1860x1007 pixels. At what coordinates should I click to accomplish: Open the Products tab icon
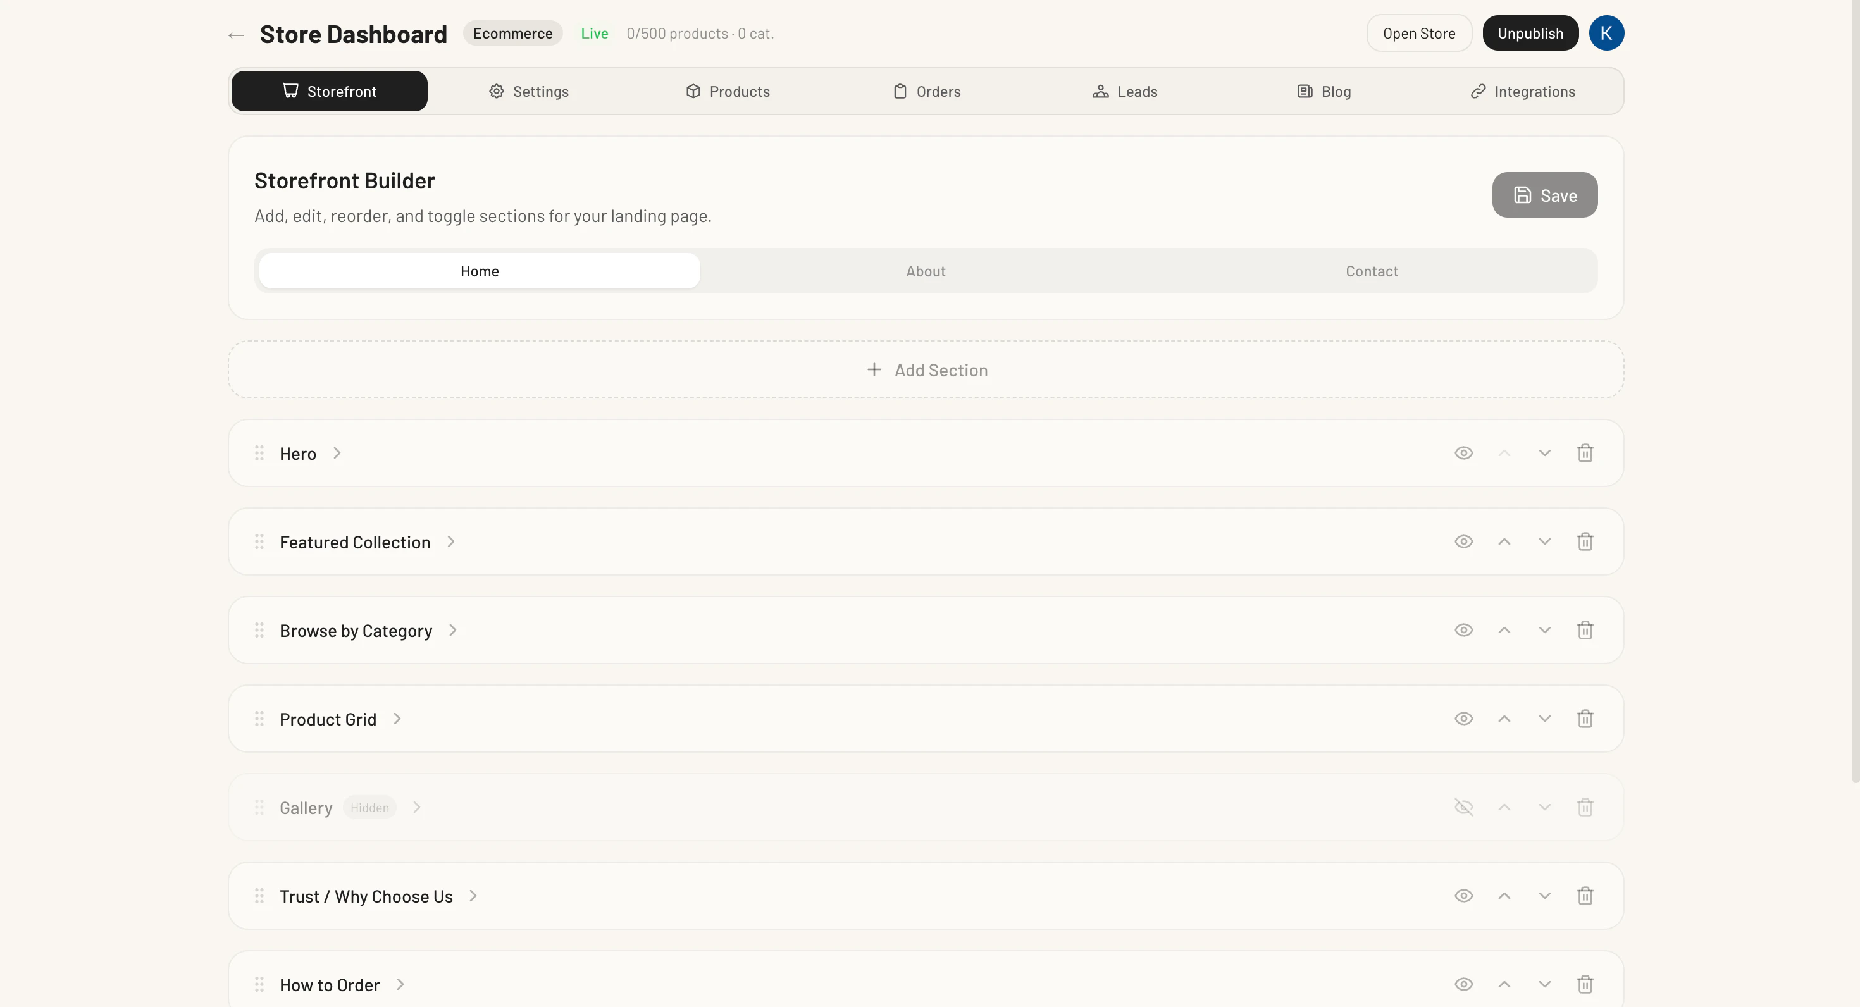[693, 91]
